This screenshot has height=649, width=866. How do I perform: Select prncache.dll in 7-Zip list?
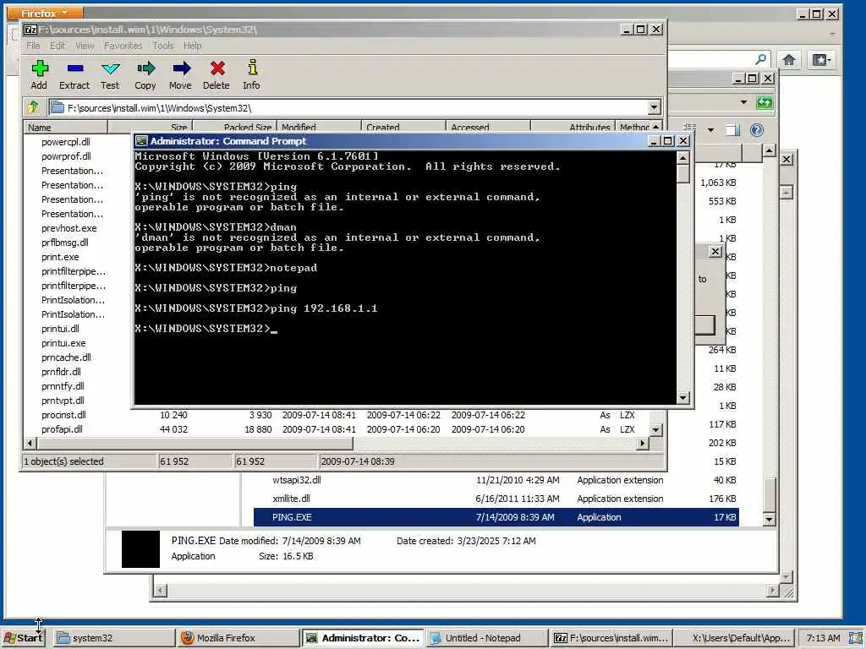point(66,357)
